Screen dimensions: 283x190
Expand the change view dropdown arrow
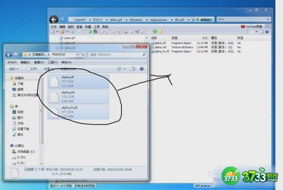coord(124,69)
